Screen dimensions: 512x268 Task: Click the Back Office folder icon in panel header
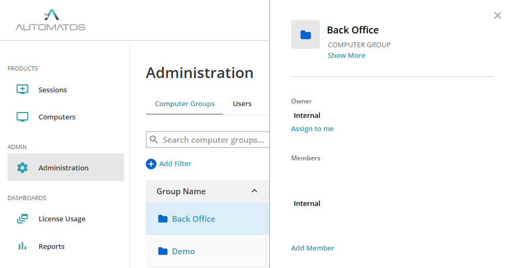pos(305,35)
